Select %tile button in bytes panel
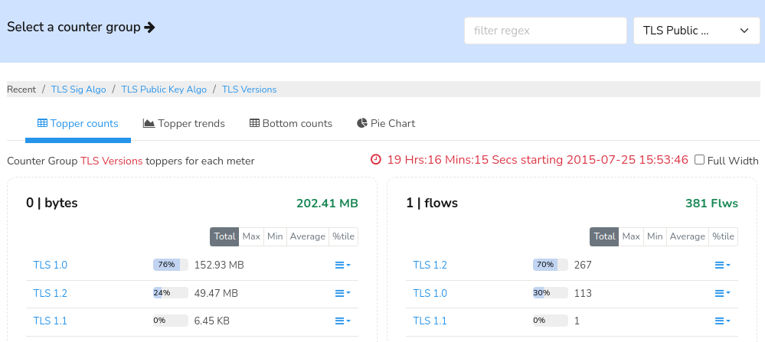Image resolution: width=765 pixels, height=342 pixels. tap(344, 236)
